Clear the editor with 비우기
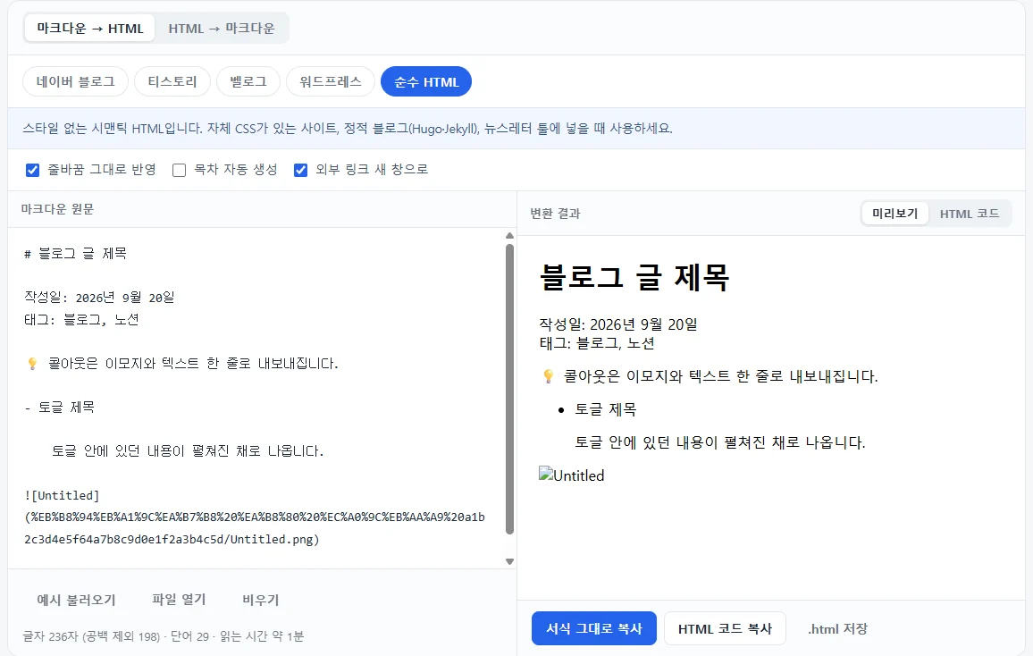This screenshot has height=656, width=1033. (x=261, y=600)
